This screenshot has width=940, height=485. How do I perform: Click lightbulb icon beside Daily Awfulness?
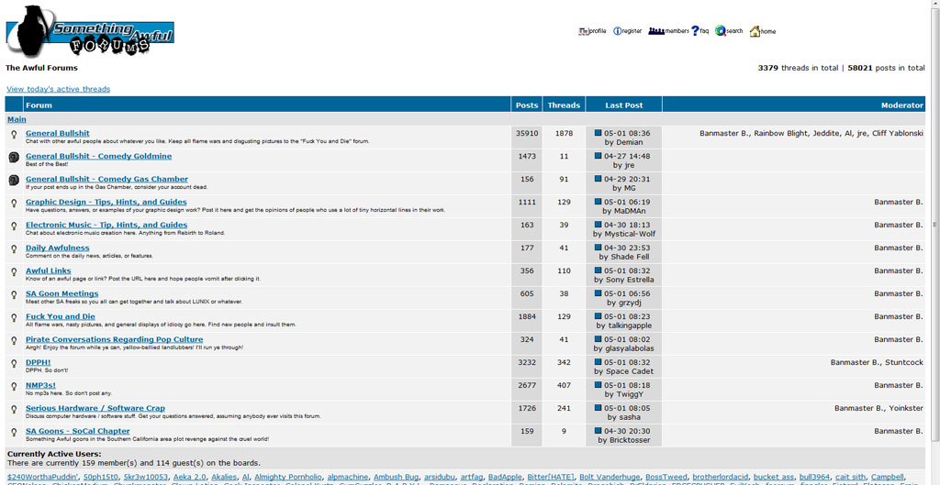click(14, 249)
